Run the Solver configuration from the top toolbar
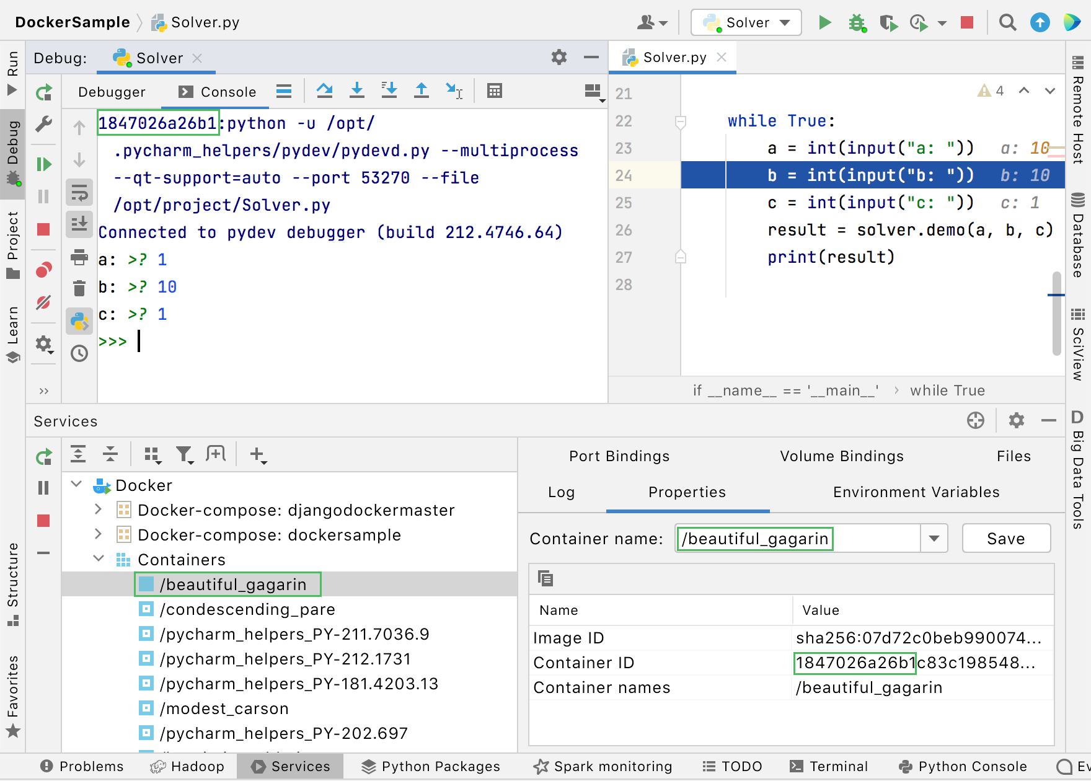The width and height of the screenshot is (1091, 781). [824, 22]
